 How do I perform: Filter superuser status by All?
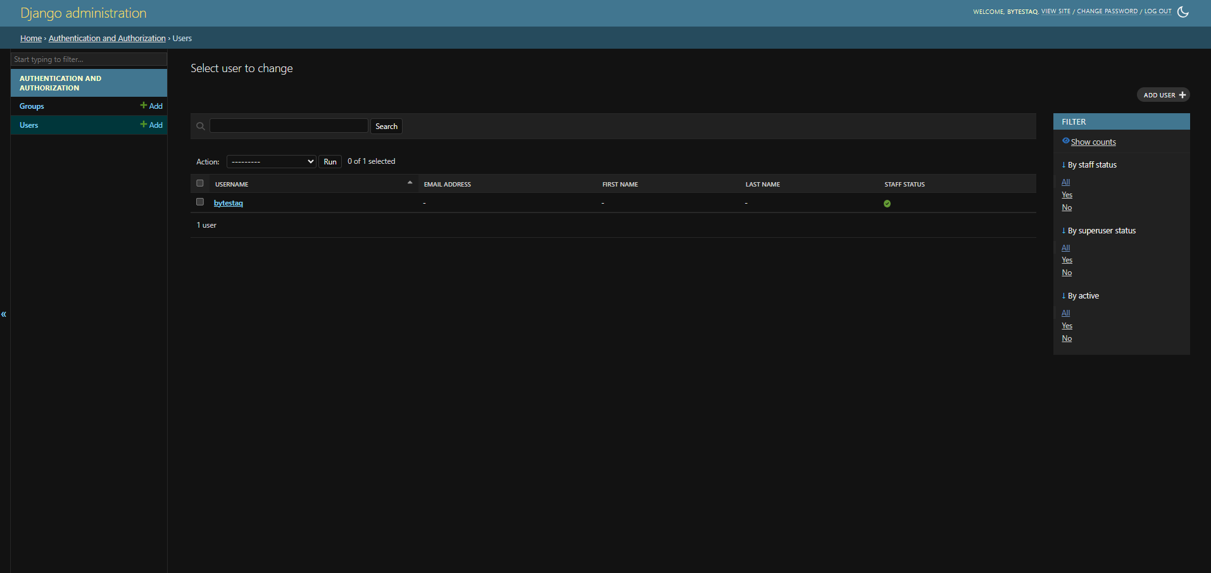coord(1066,248)
